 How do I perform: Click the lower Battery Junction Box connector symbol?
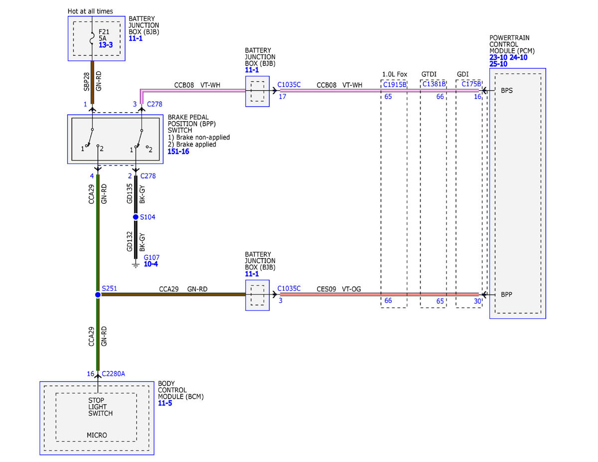coord(257,295)
